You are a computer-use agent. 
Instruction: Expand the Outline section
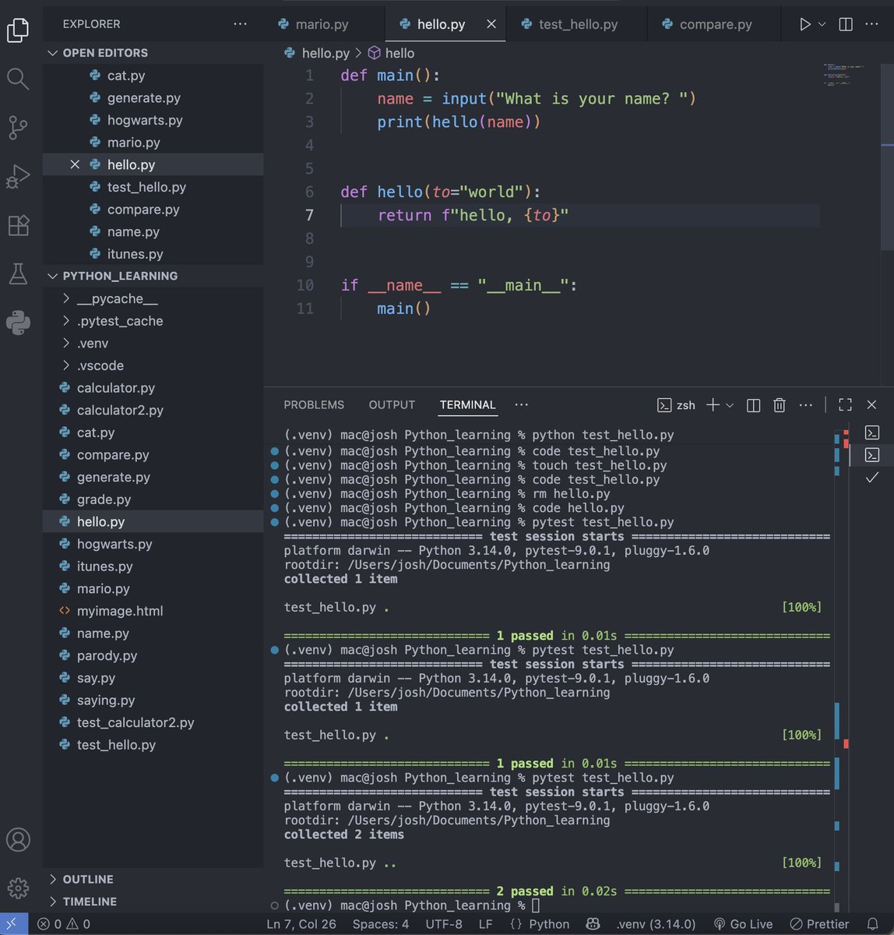pos(153,879)
